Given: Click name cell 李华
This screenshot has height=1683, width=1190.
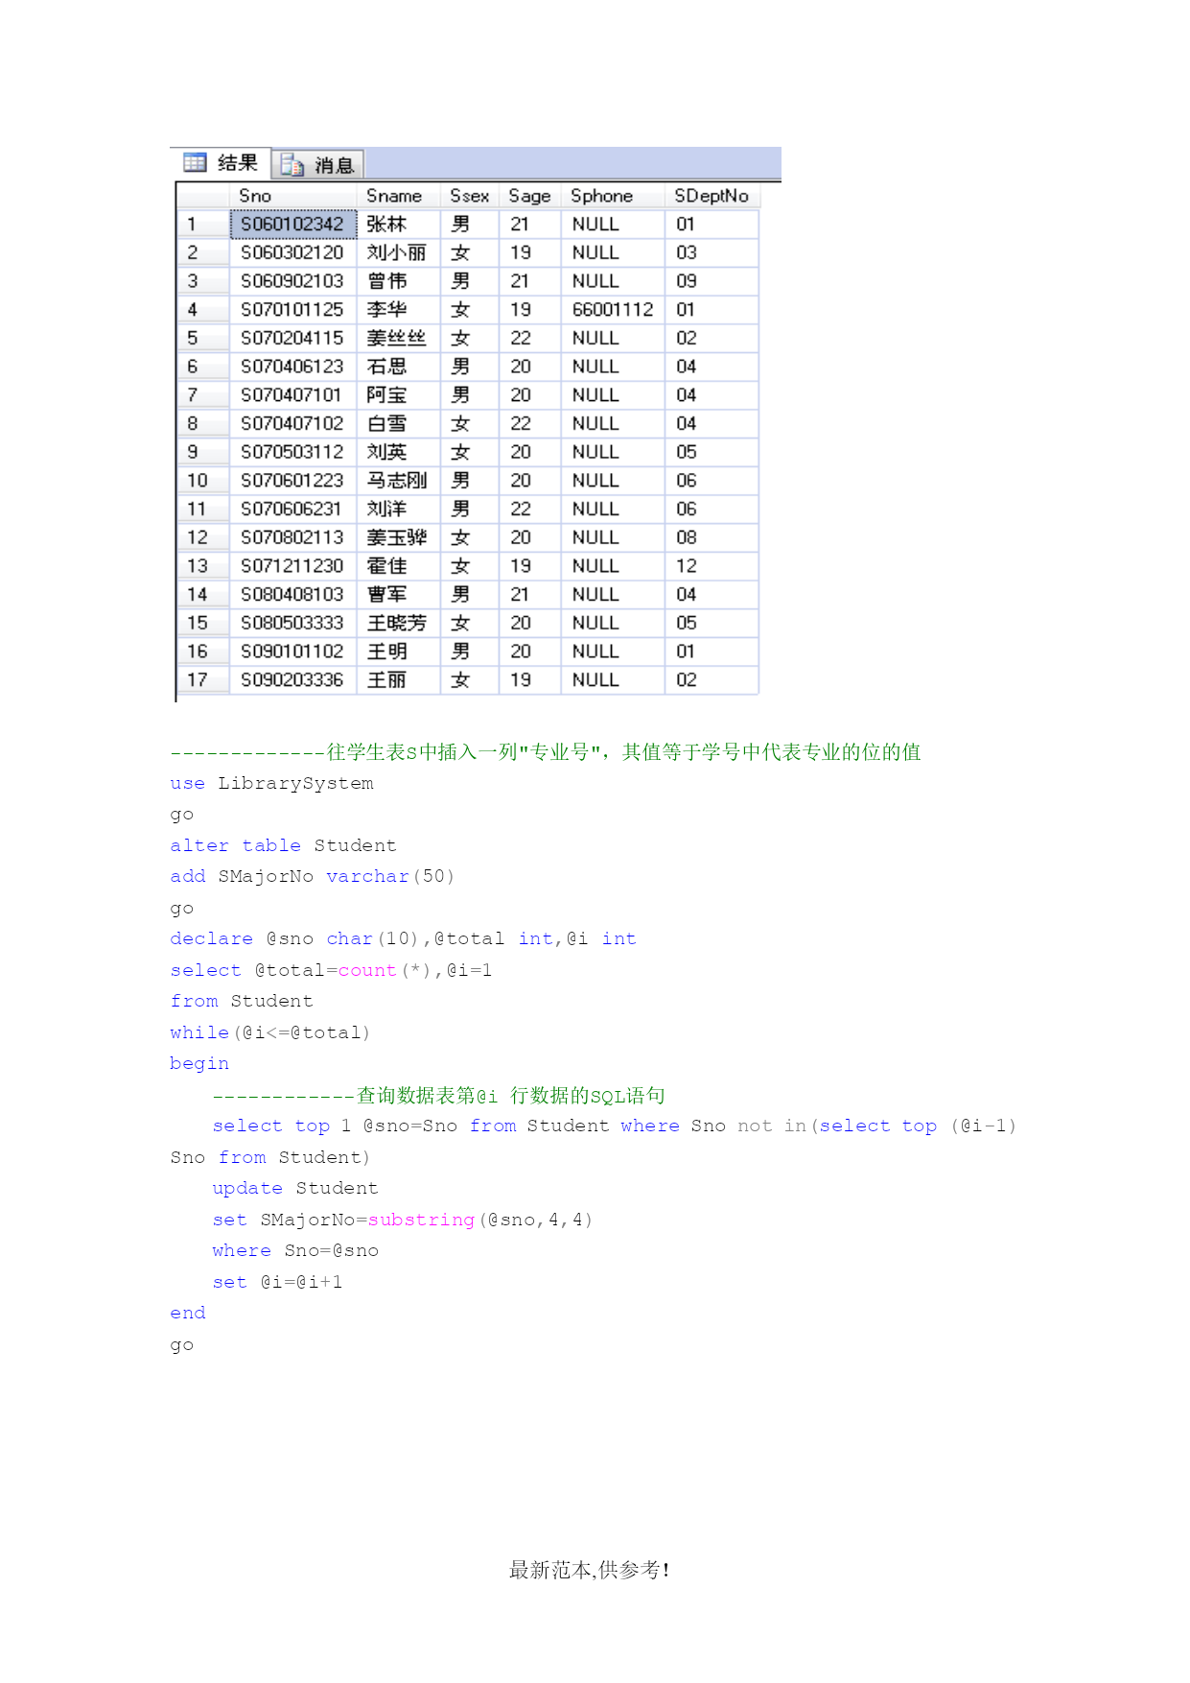Looking at the screenshot, I should [399, 310].
